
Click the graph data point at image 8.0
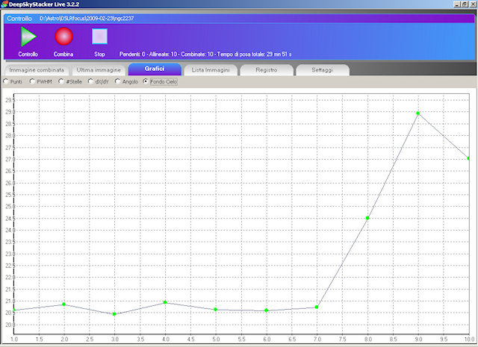(x=367, y=218)
